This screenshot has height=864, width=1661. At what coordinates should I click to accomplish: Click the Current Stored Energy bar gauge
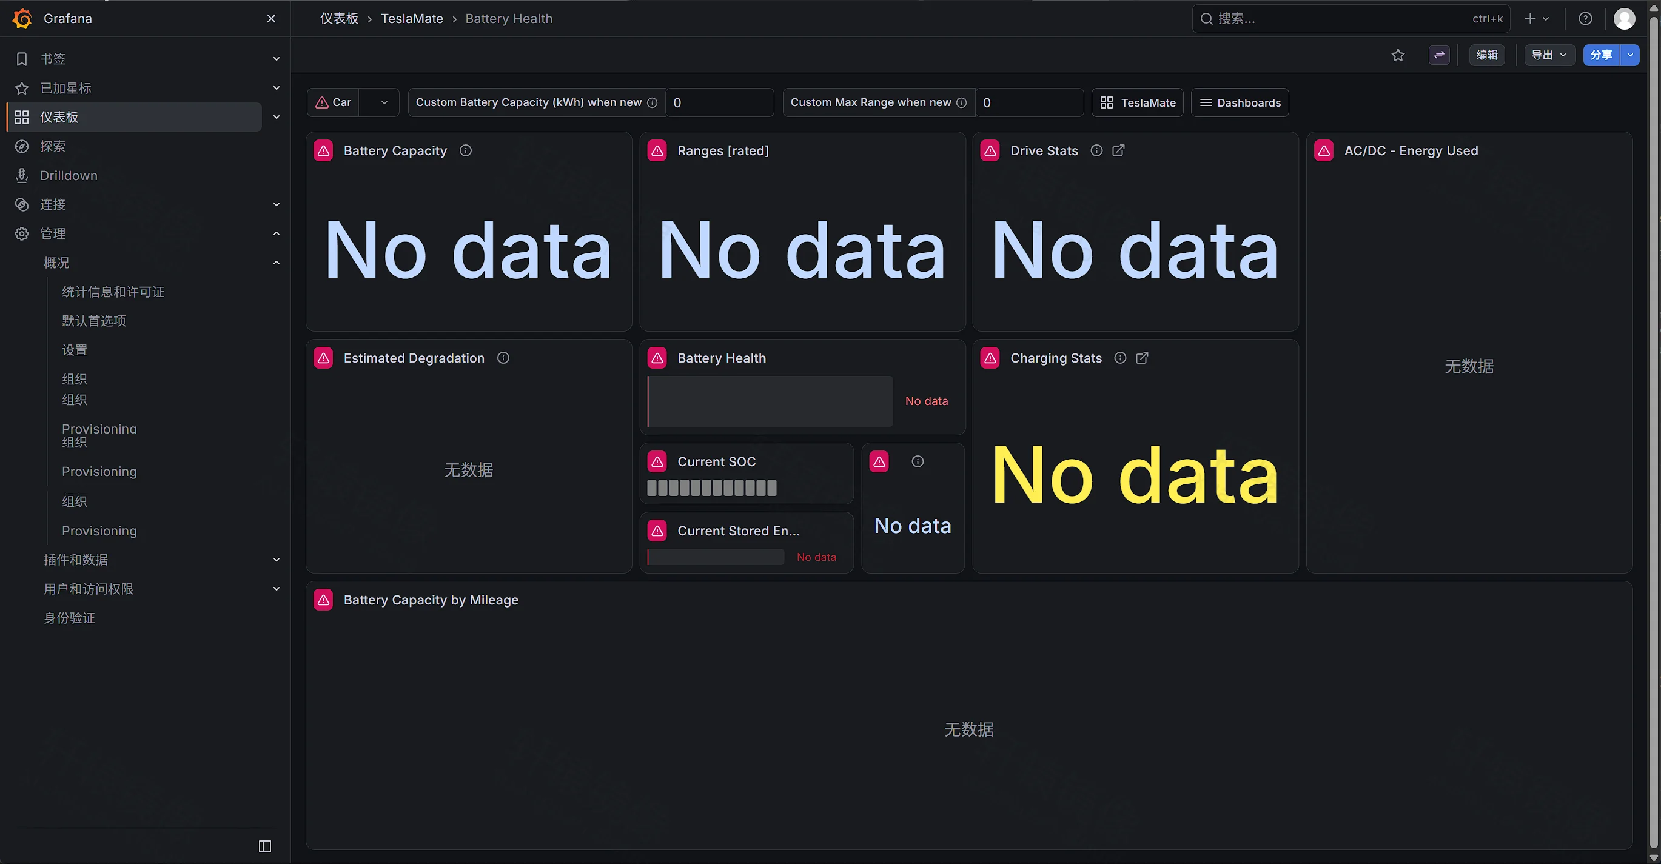coord(716,557)
